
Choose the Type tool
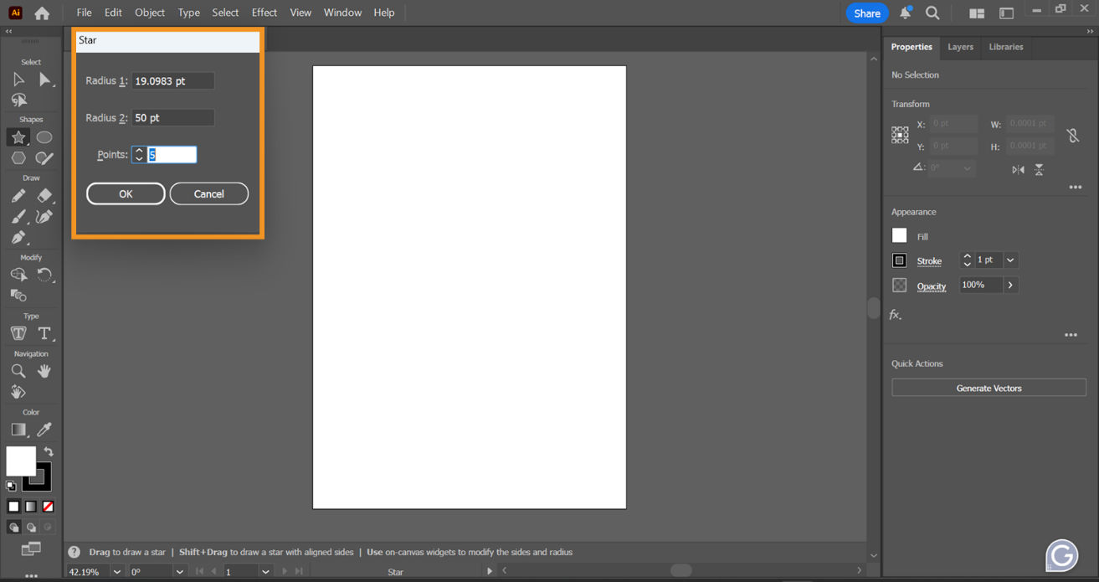pyautogui.click(x=44, y=333)
